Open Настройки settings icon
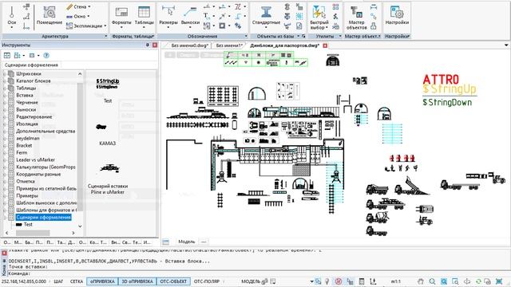Image resolution: width=511 pixels, height=287 pixels. pyautogui.click(x=397, y=16)
